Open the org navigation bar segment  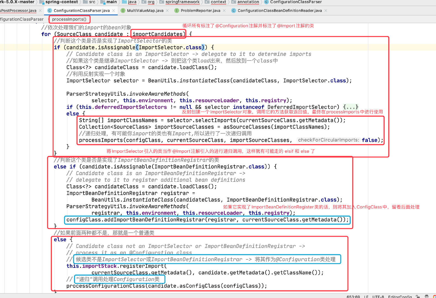(151, 2)
